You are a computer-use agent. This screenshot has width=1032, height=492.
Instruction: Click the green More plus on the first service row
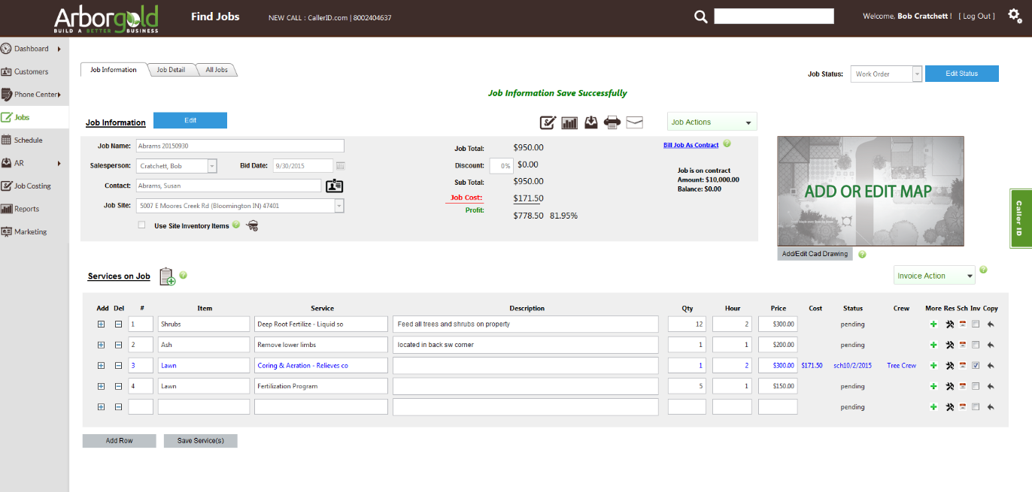[934, 324]
